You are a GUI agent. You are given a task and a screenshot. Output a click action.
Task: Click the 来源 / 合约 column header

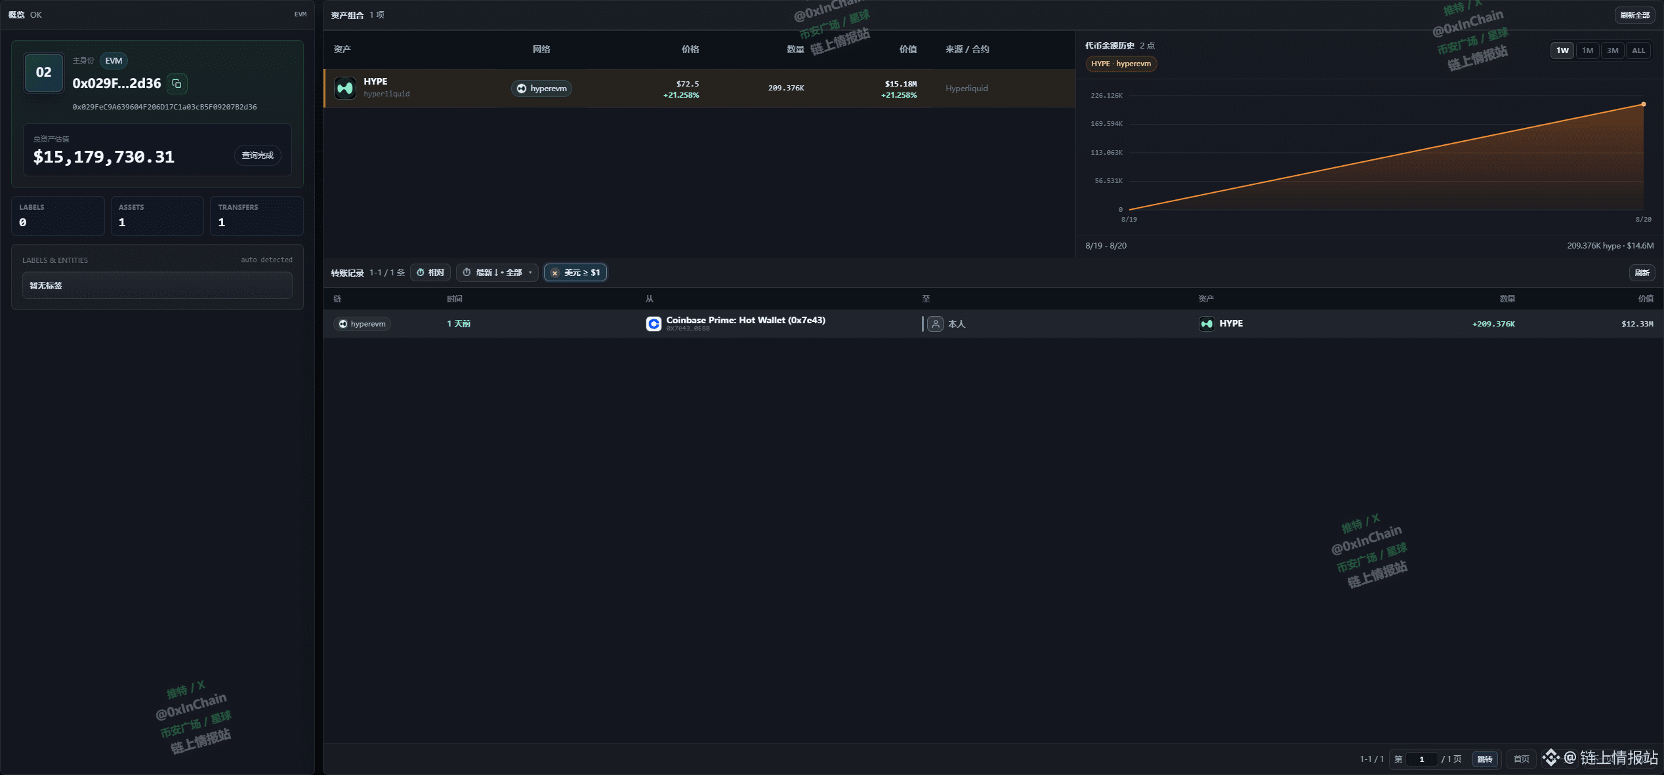pyautogui.click(x=967, y=49)
